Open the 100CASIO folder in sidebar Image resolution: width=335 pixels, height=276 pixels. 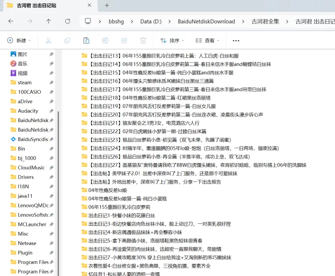29,92
